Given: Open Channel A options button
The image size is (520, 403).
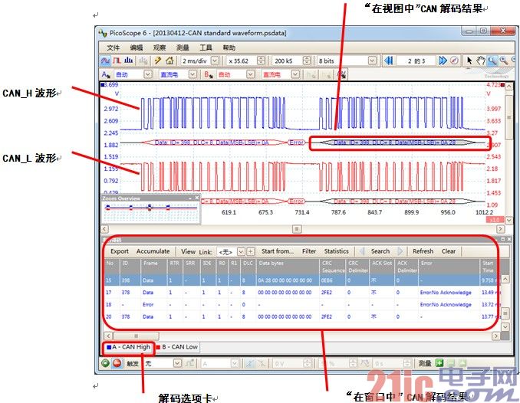Looking at the screenshot, I should pos(106,74).
